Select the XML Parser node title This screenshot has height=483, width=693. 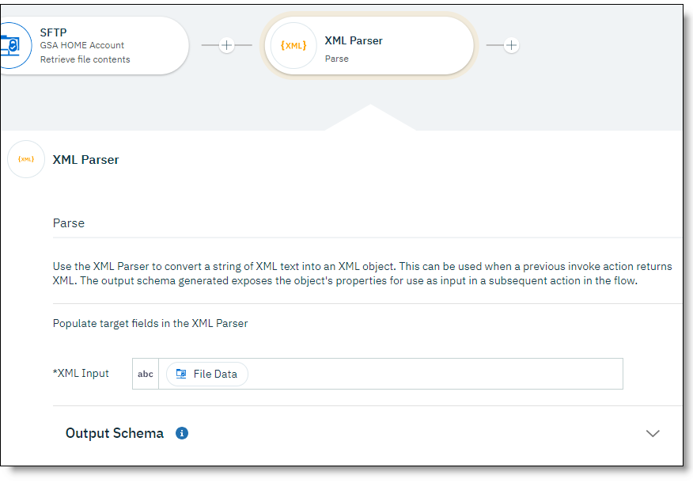354,40
